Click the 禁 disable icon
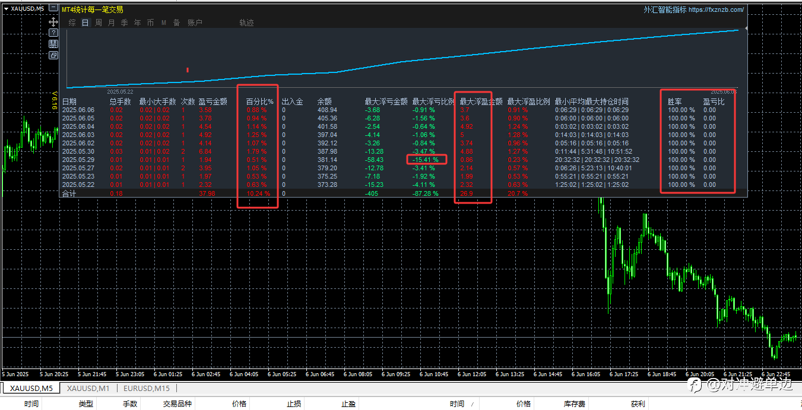Screen dimensions: 802x410 tap(53, 44)
